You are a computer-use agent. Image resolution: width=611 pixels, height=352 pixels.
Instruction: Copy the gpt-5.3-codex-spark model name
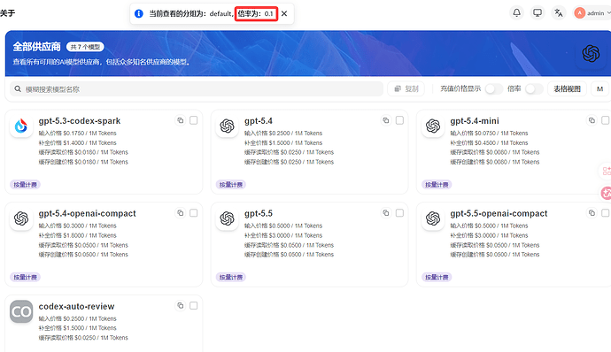click(180, 120)
